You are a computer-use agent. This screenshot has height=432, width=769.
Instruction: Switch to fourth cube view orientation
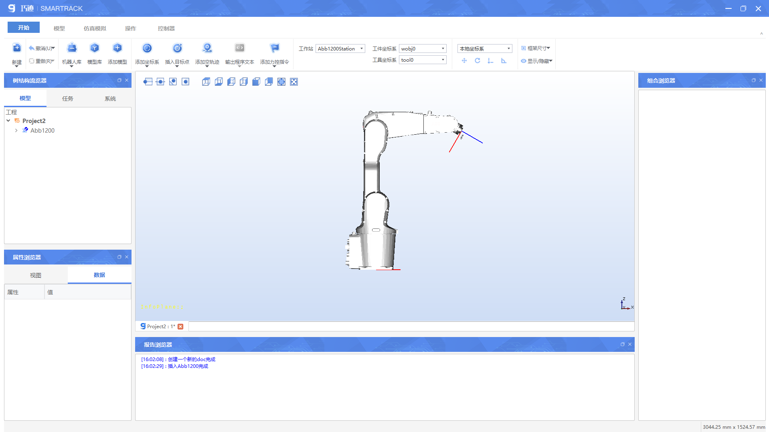244,82
